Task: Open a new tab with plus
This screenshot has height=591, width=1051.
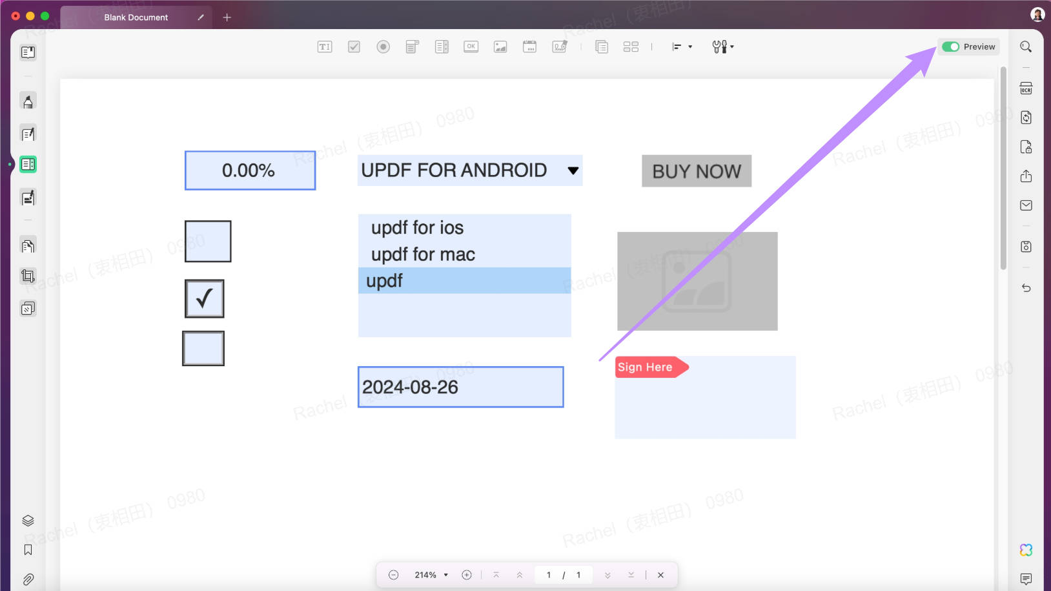Action: tap(227, 17)
